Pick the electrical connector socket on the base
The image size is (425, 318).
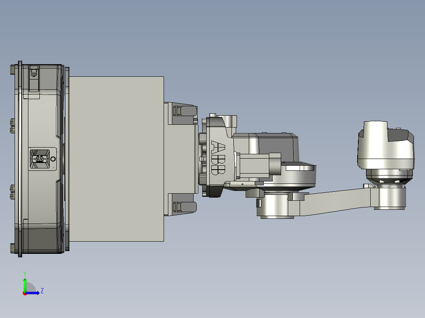[x=39, y=159]
